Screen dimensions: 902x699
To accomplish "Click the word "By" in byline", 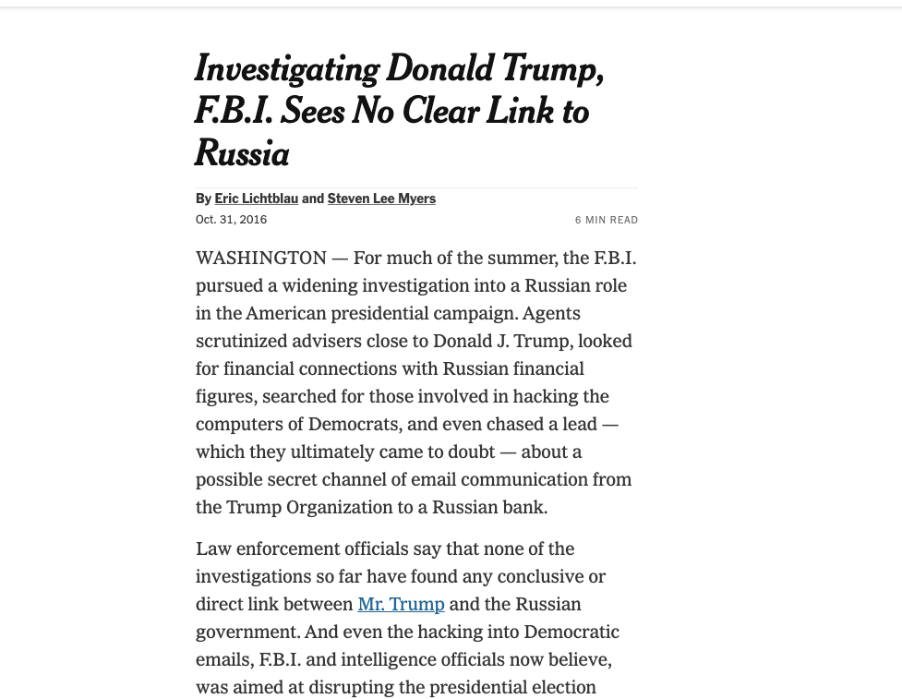I will tap(203, 199).
